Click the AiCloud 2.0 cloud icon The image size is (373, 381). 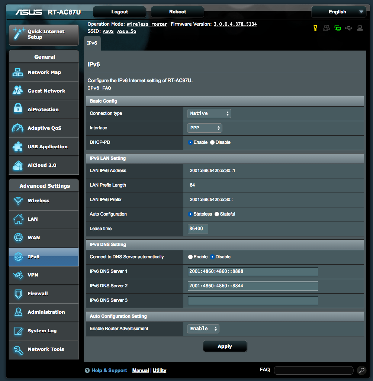coord(18,165)
